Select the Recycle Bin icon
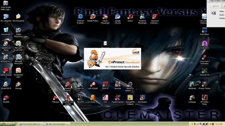Viewport: 225px width, 126px height. tap(6, 31)
